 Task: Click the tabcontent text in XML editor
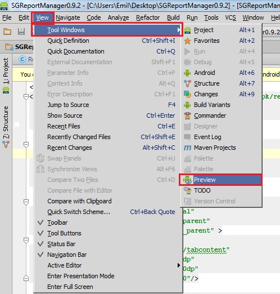pos(206,250)
